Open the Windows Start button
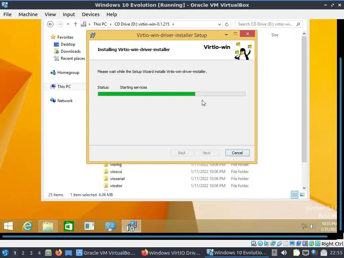The image size is (344, 258). click(8, 226)
